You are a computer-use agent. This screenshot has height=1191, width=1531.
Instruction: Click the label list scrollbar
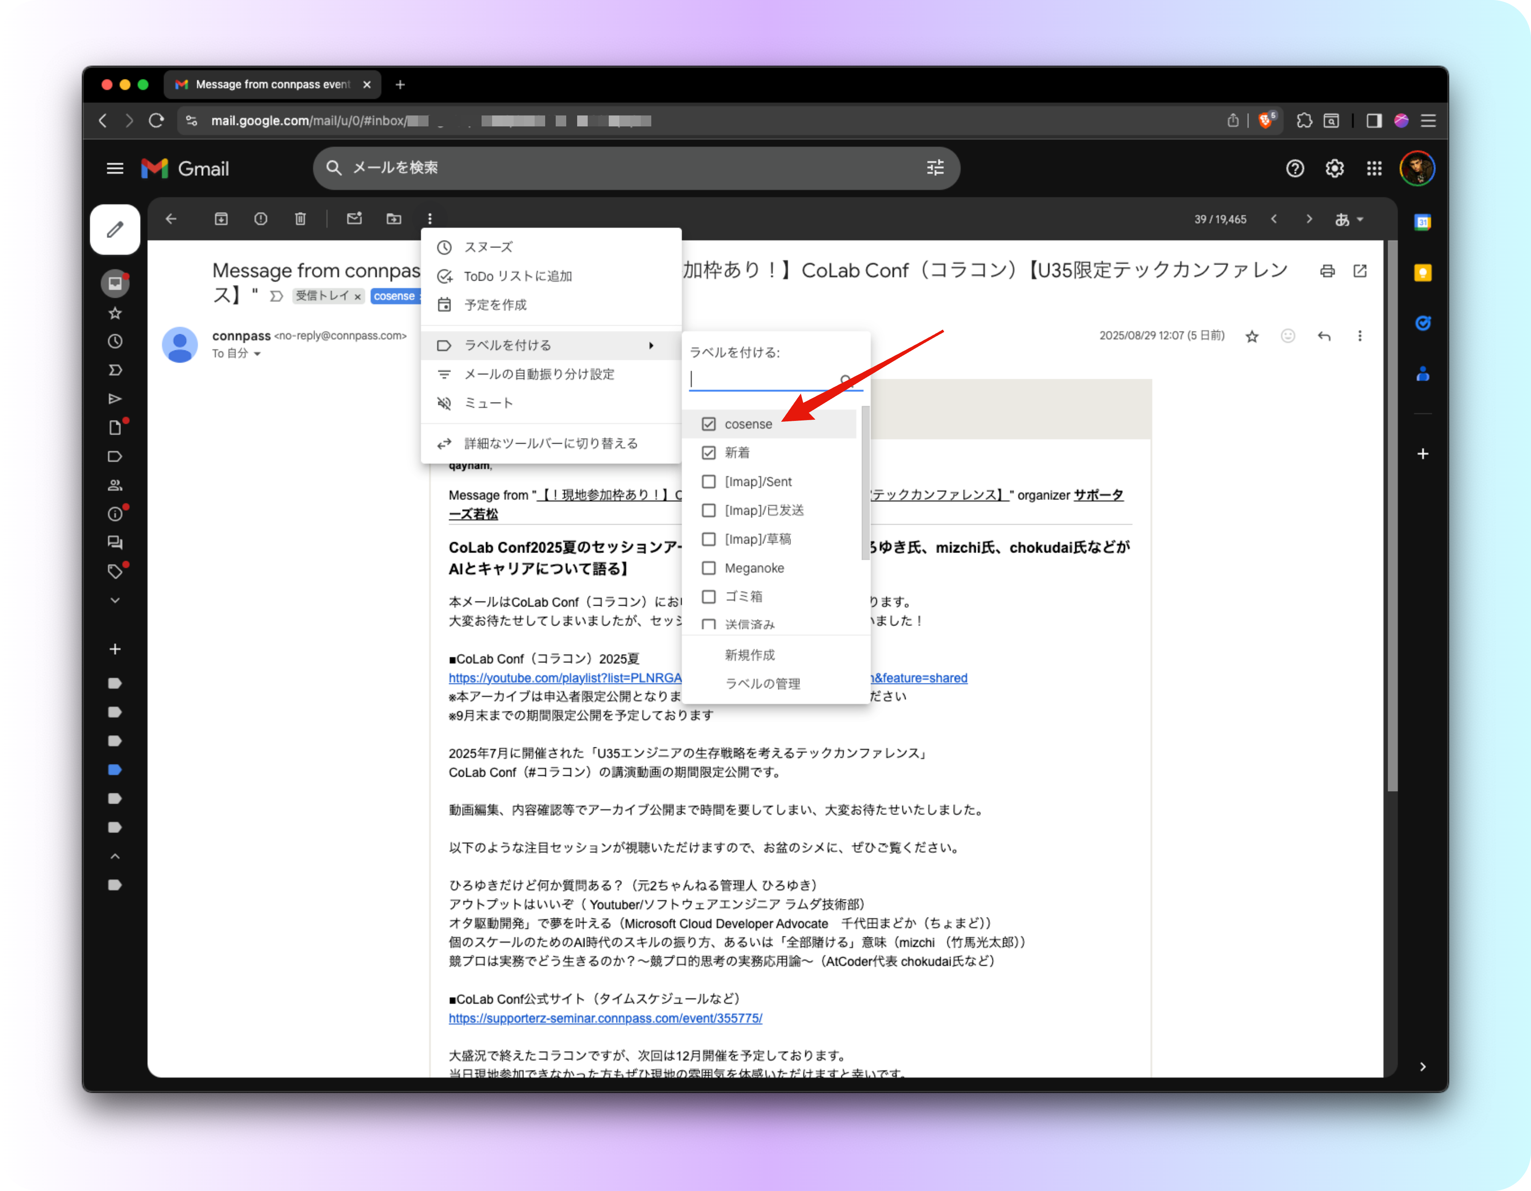pos(865,483)
